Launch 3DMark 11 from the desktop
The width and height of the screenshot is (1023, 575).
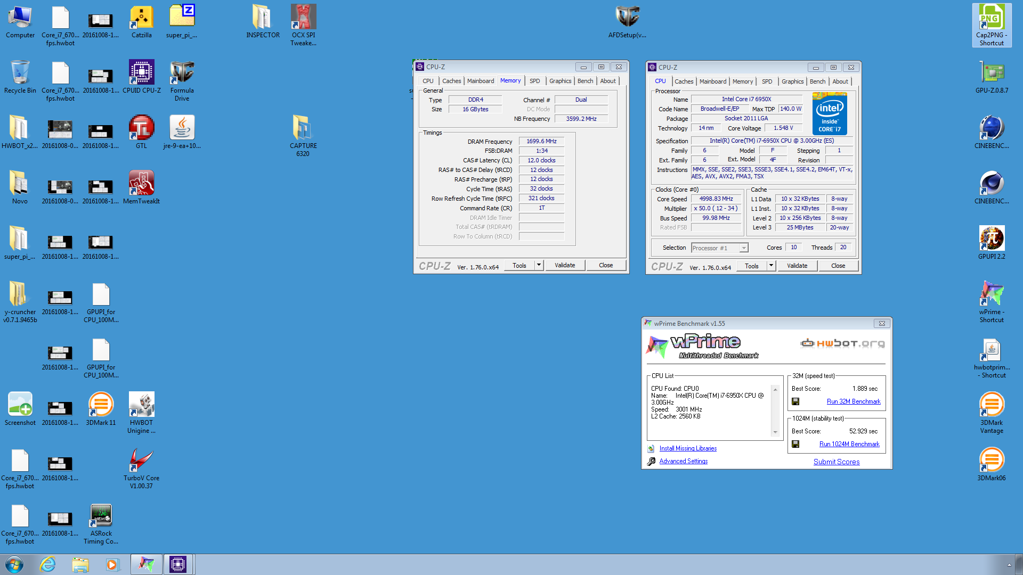(x=101, y=409)
